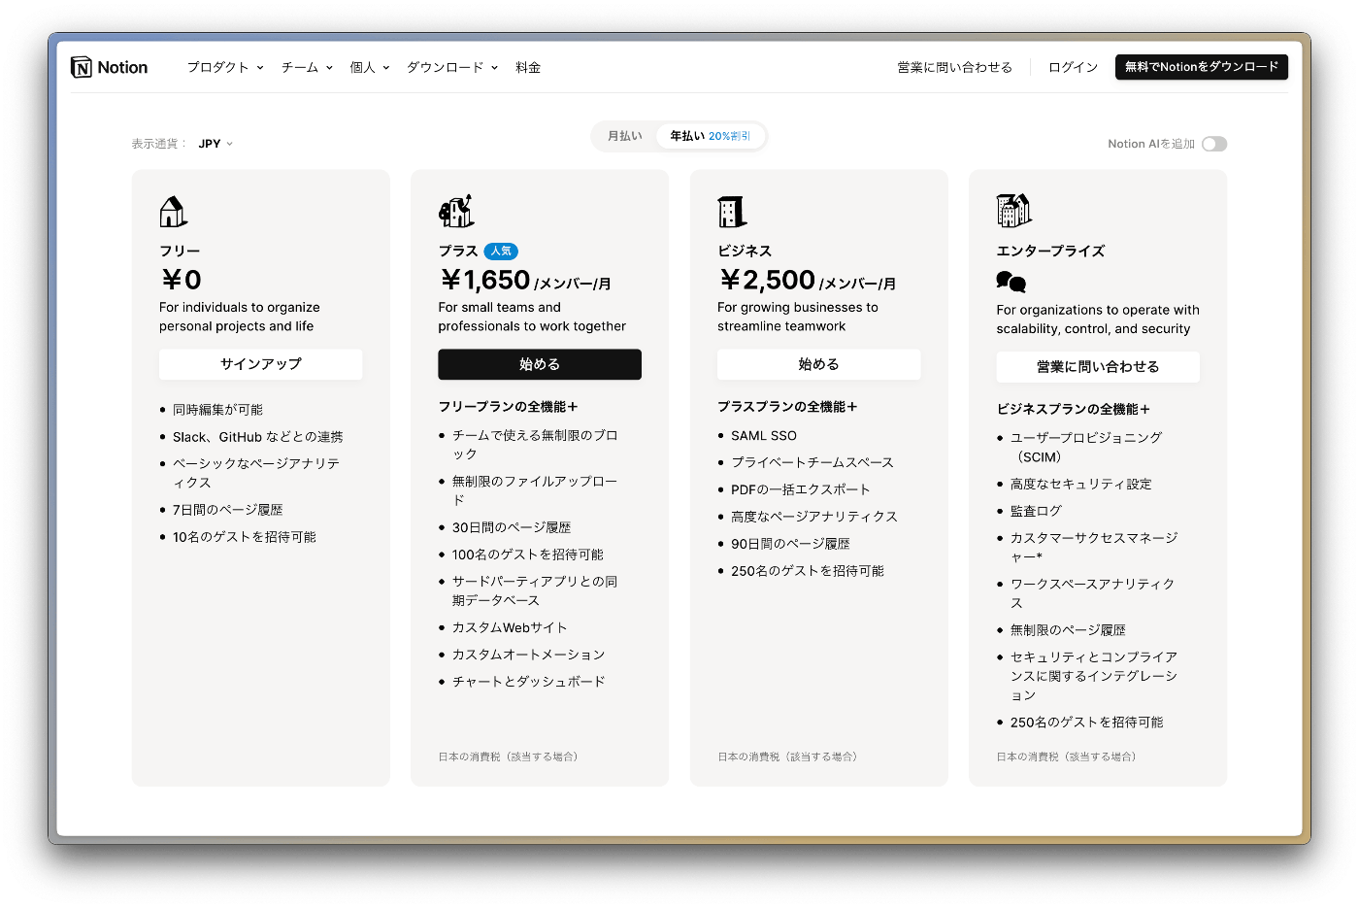Click the Free plan house icon
Viewport: 1359px width, 908px height.
click(x=173, y=211)
